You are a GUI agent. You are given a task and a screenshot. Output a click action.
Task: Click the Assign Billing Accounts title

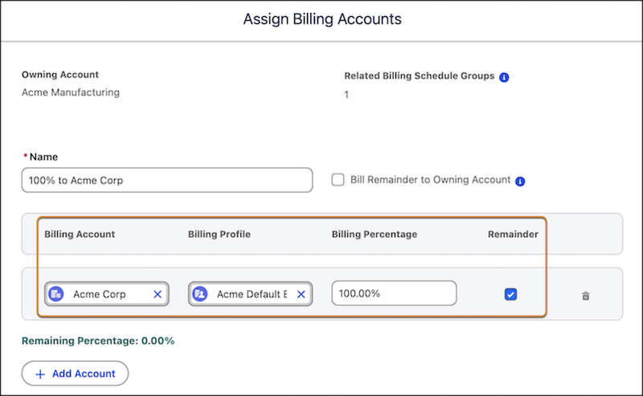point(322,18)
